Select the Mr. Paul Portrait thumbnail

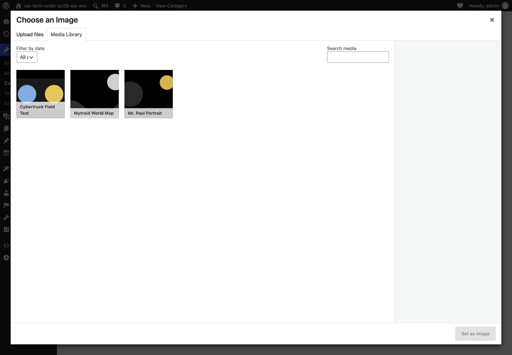coord(149,94)
